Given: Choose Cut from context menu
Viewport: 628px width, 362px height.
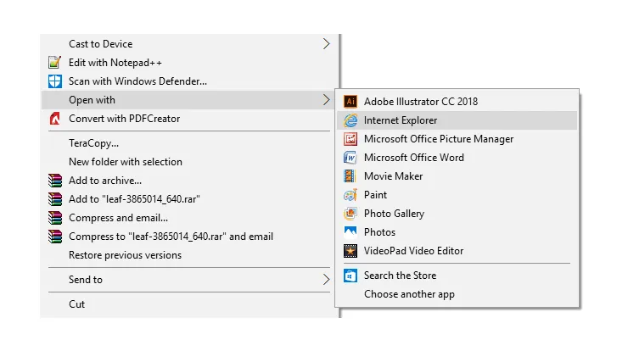Looking at the screenshot, I should coord(189,304).
